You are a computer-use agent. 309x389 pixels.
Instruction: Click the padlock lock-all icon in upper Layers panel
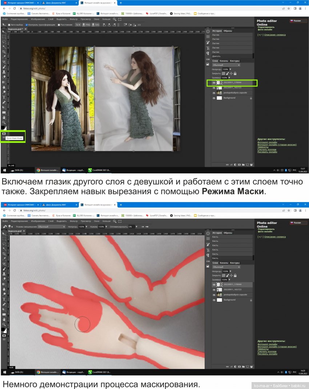(x=235, y=73)
